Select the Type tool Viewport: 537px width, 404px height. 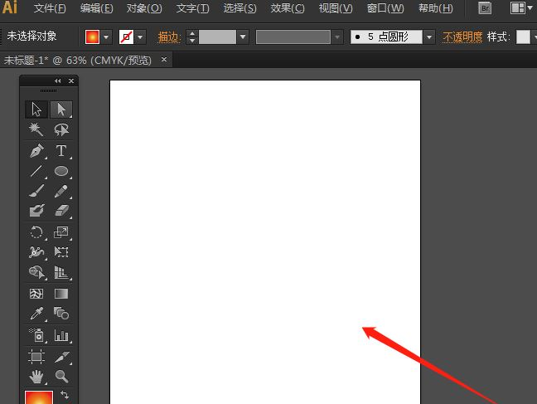pyautogui.click(x=61, y=150)
